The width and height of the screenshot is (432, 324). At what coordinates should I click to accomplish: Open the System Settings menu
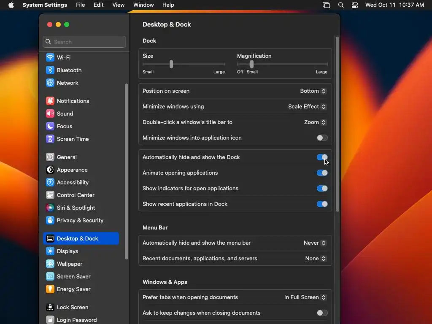click(x=45, y=5)
